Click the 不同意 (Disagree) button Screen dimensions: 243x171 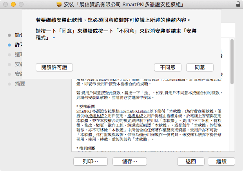pyautogui.click(x=167, y=67)
